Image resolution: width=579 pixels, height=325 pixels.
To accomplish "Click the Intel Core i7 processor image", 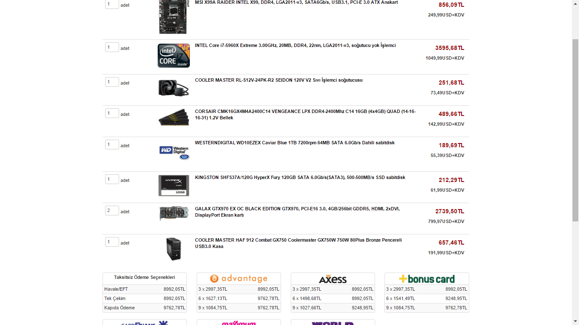I will [x=174, y=55].
